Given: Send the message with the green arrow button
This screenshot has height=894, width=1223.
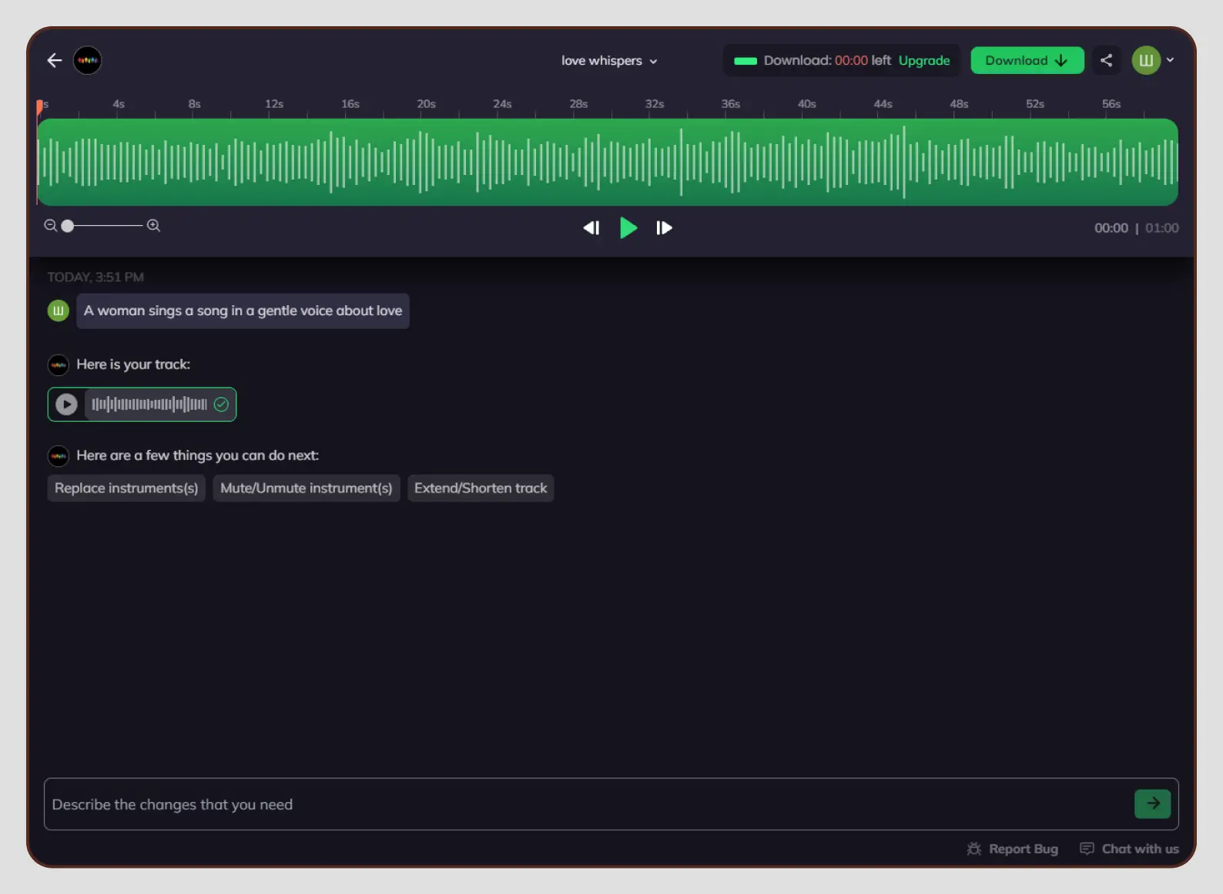Looking at the screenshot, I should pos(1152,803).
